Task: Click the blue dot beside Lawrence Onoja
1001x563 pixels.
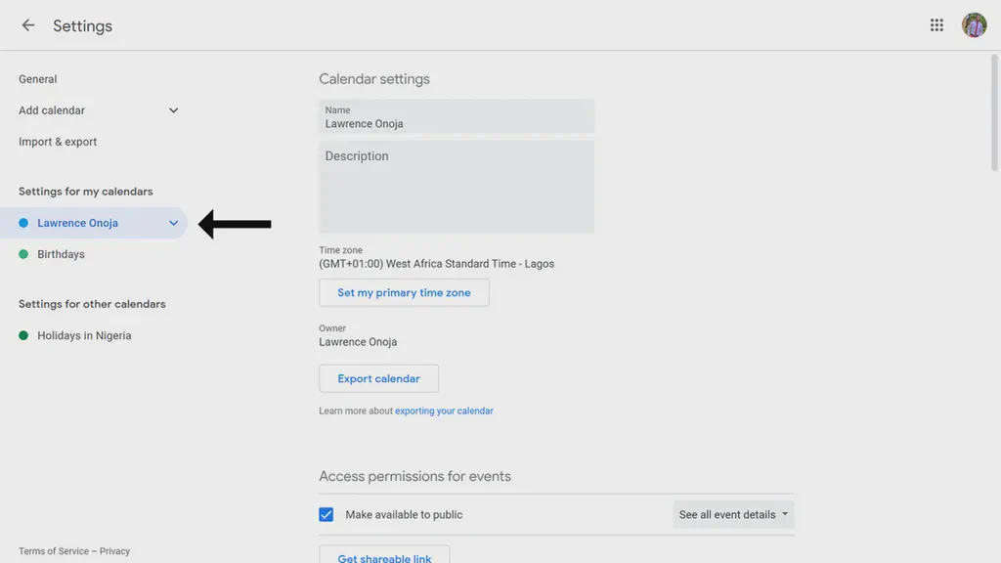Action: pos(22,222)
